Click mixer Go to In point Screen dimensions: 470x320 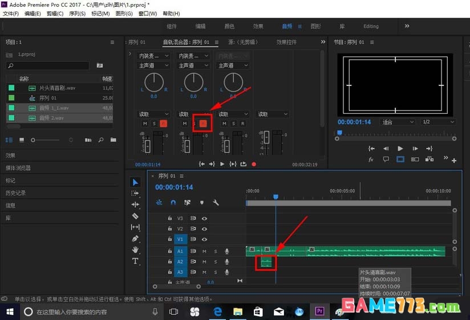(202, 164)
